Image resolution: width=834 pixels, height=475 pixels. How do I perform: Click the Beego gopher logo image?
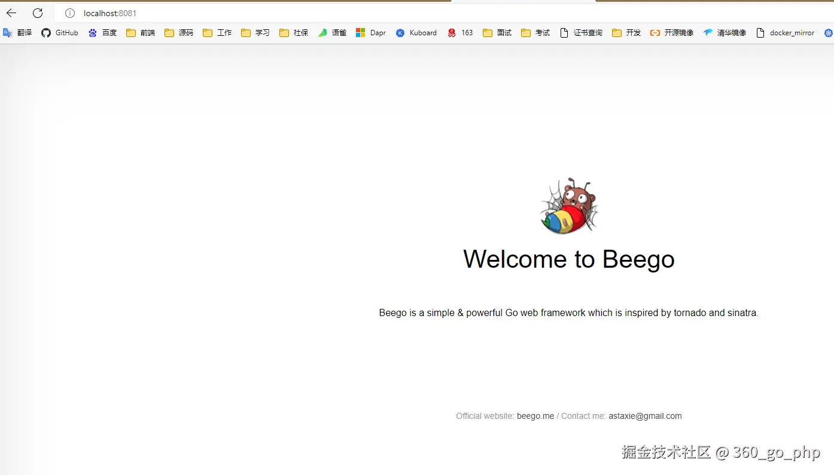point(569,206)
